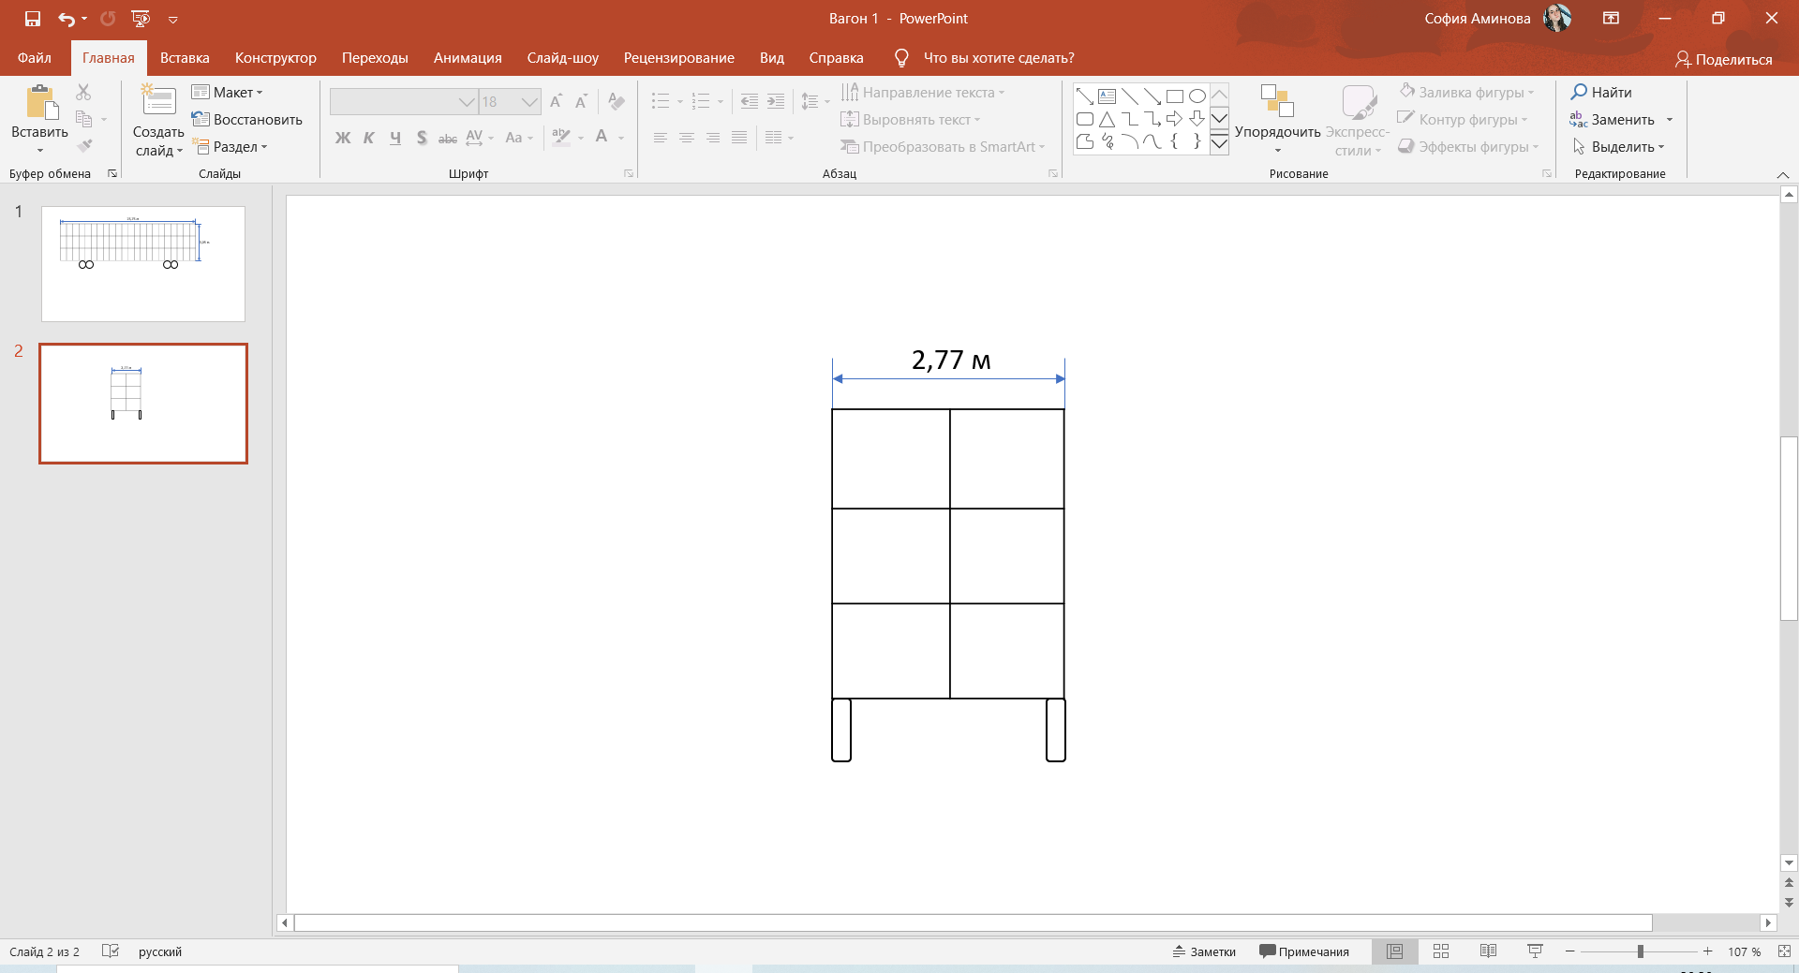The image size is (1799, 973).
Task: Open the Arrange (Упорядочить) tool
Action: click(x=1277, y=120)
